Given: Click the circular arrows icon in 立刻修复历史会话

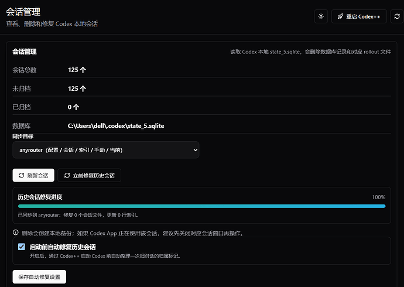Looking at the screenshot, I should point(67,176).
